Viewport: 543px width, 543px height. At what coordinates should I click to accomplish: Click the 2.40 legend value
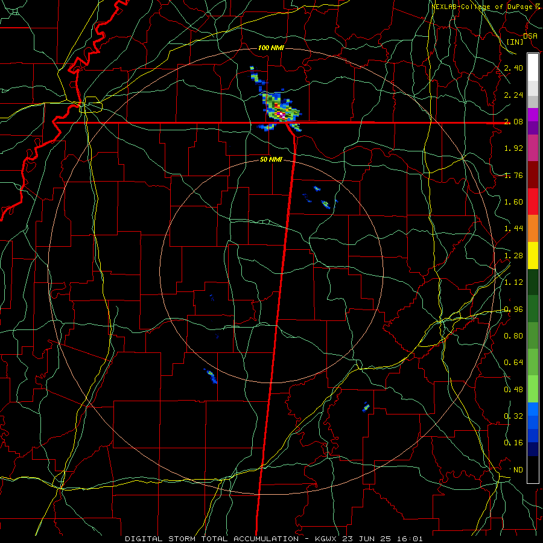(513, 68)
